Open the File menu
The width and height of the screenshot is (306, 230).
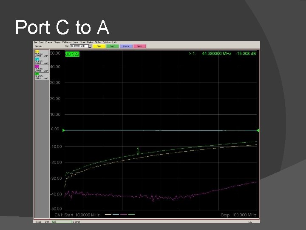click(36, 42)
